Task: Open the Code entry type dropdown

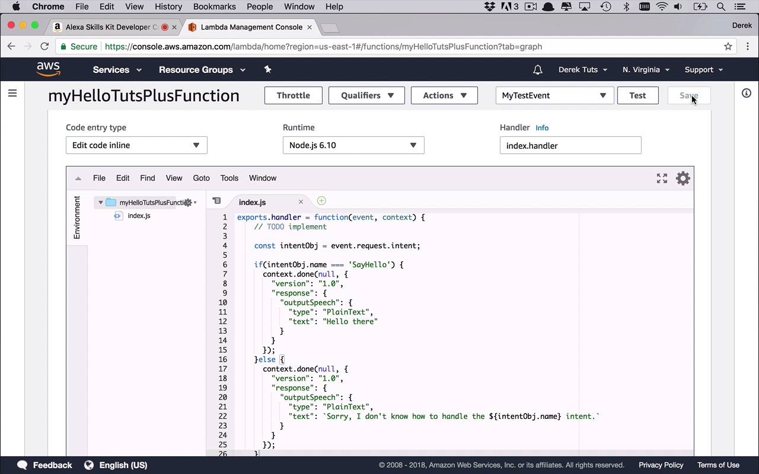Action: [136, 145]
